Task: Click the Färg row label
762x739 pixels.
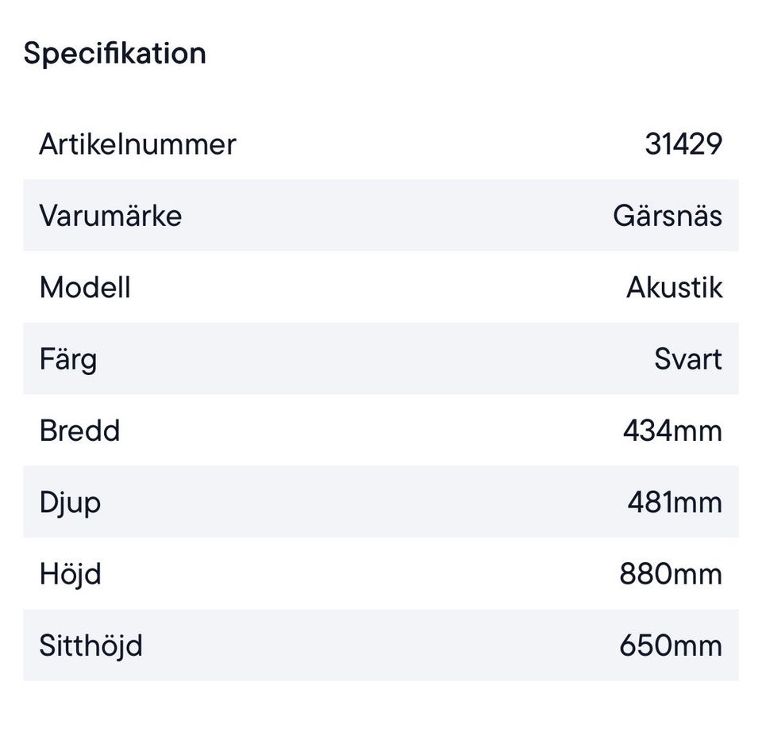Action: tap(68, 359)
